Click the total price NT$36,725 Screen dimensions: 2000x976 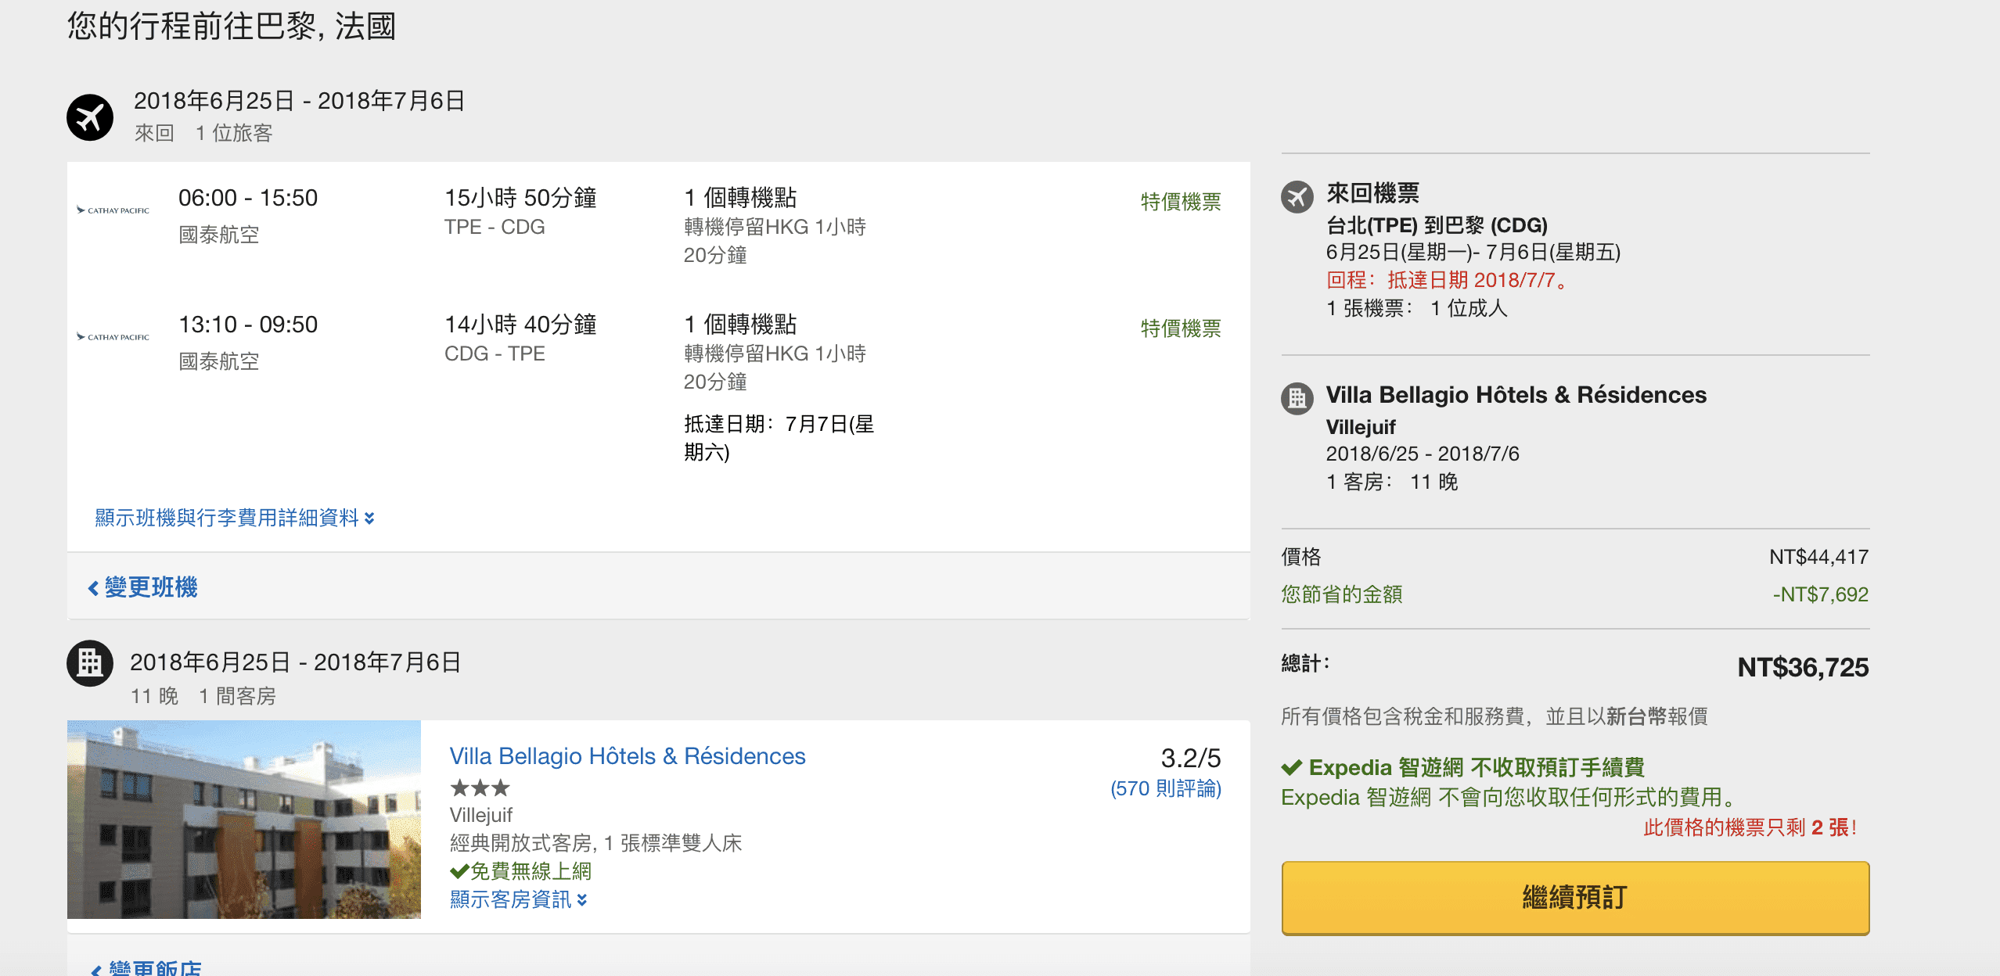coord(1803,668)
